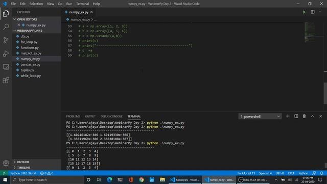Open tuples.py in the explorer
The width and height of the screenshot is (327, 184).
(x=36, y=70)
